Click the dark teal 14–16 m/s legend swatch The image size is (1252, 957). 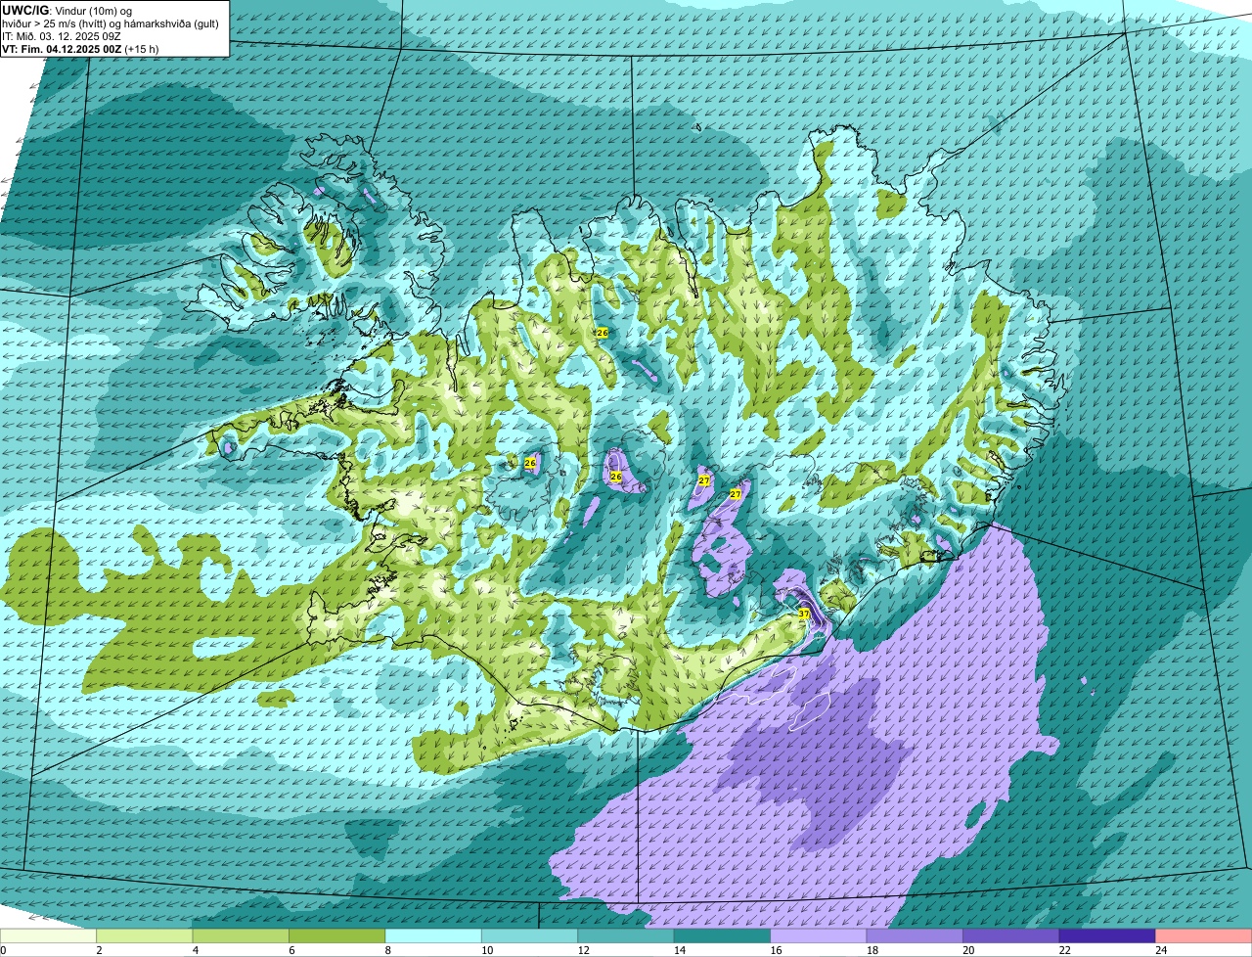[723, 936]
